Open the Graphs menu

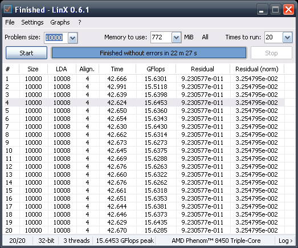coord(60,22)
